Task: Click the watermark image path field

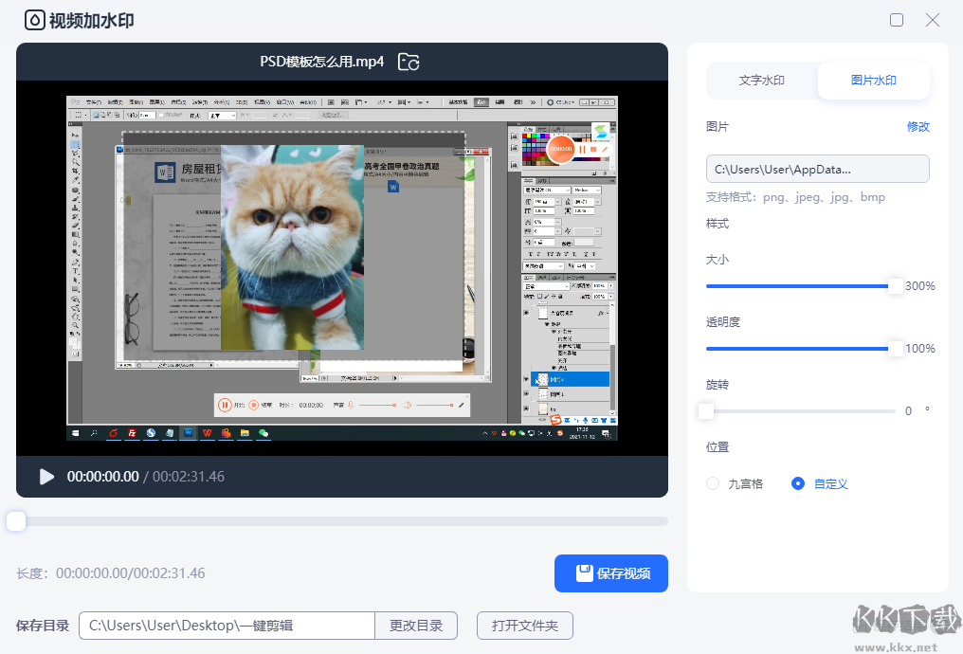Action: point(817,169)
